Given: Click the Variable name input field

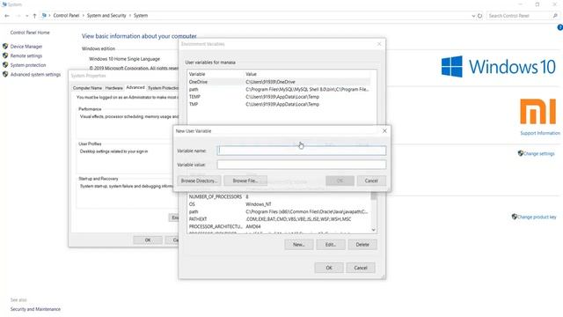Looking at the screenshot, I should 302,151.
